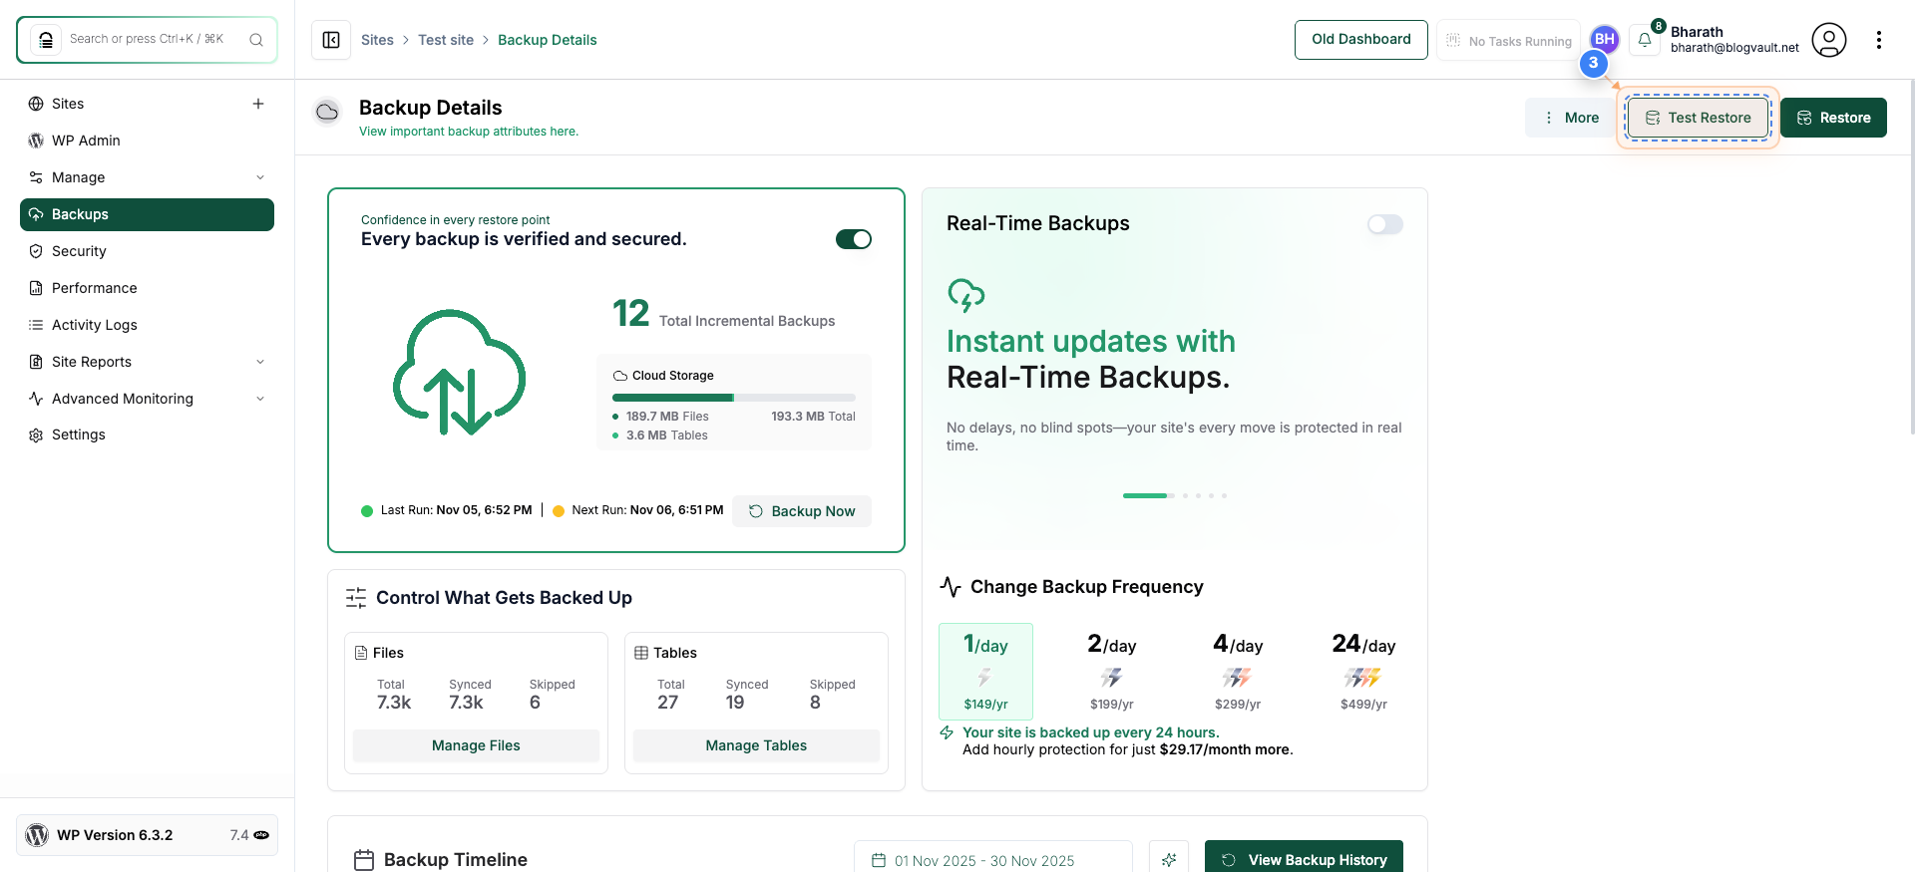The width and height of the screenshot is (1915, 872).
Task: Open Activity Logs in the sidebar
Action: coord(147,325)
